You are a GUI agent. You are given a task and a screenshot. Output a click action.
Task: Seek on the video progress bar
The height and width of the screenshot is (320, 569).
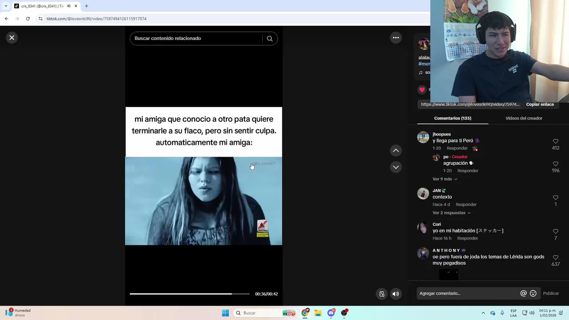pyautogui.click(x=189, y=294)
